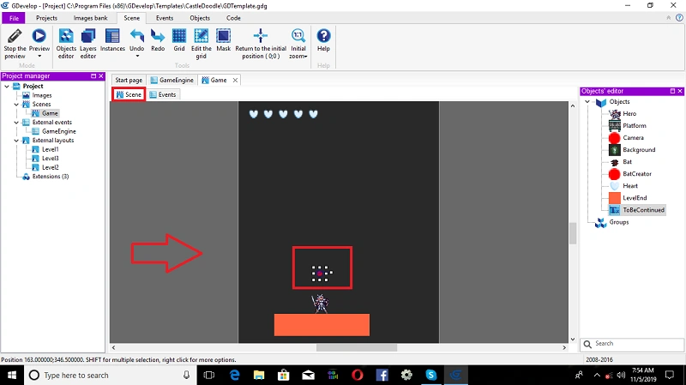The height and width of the screenshot is (385, 686).
Task: Open the Objects editor from ribbon
Action: coord(66,44)
